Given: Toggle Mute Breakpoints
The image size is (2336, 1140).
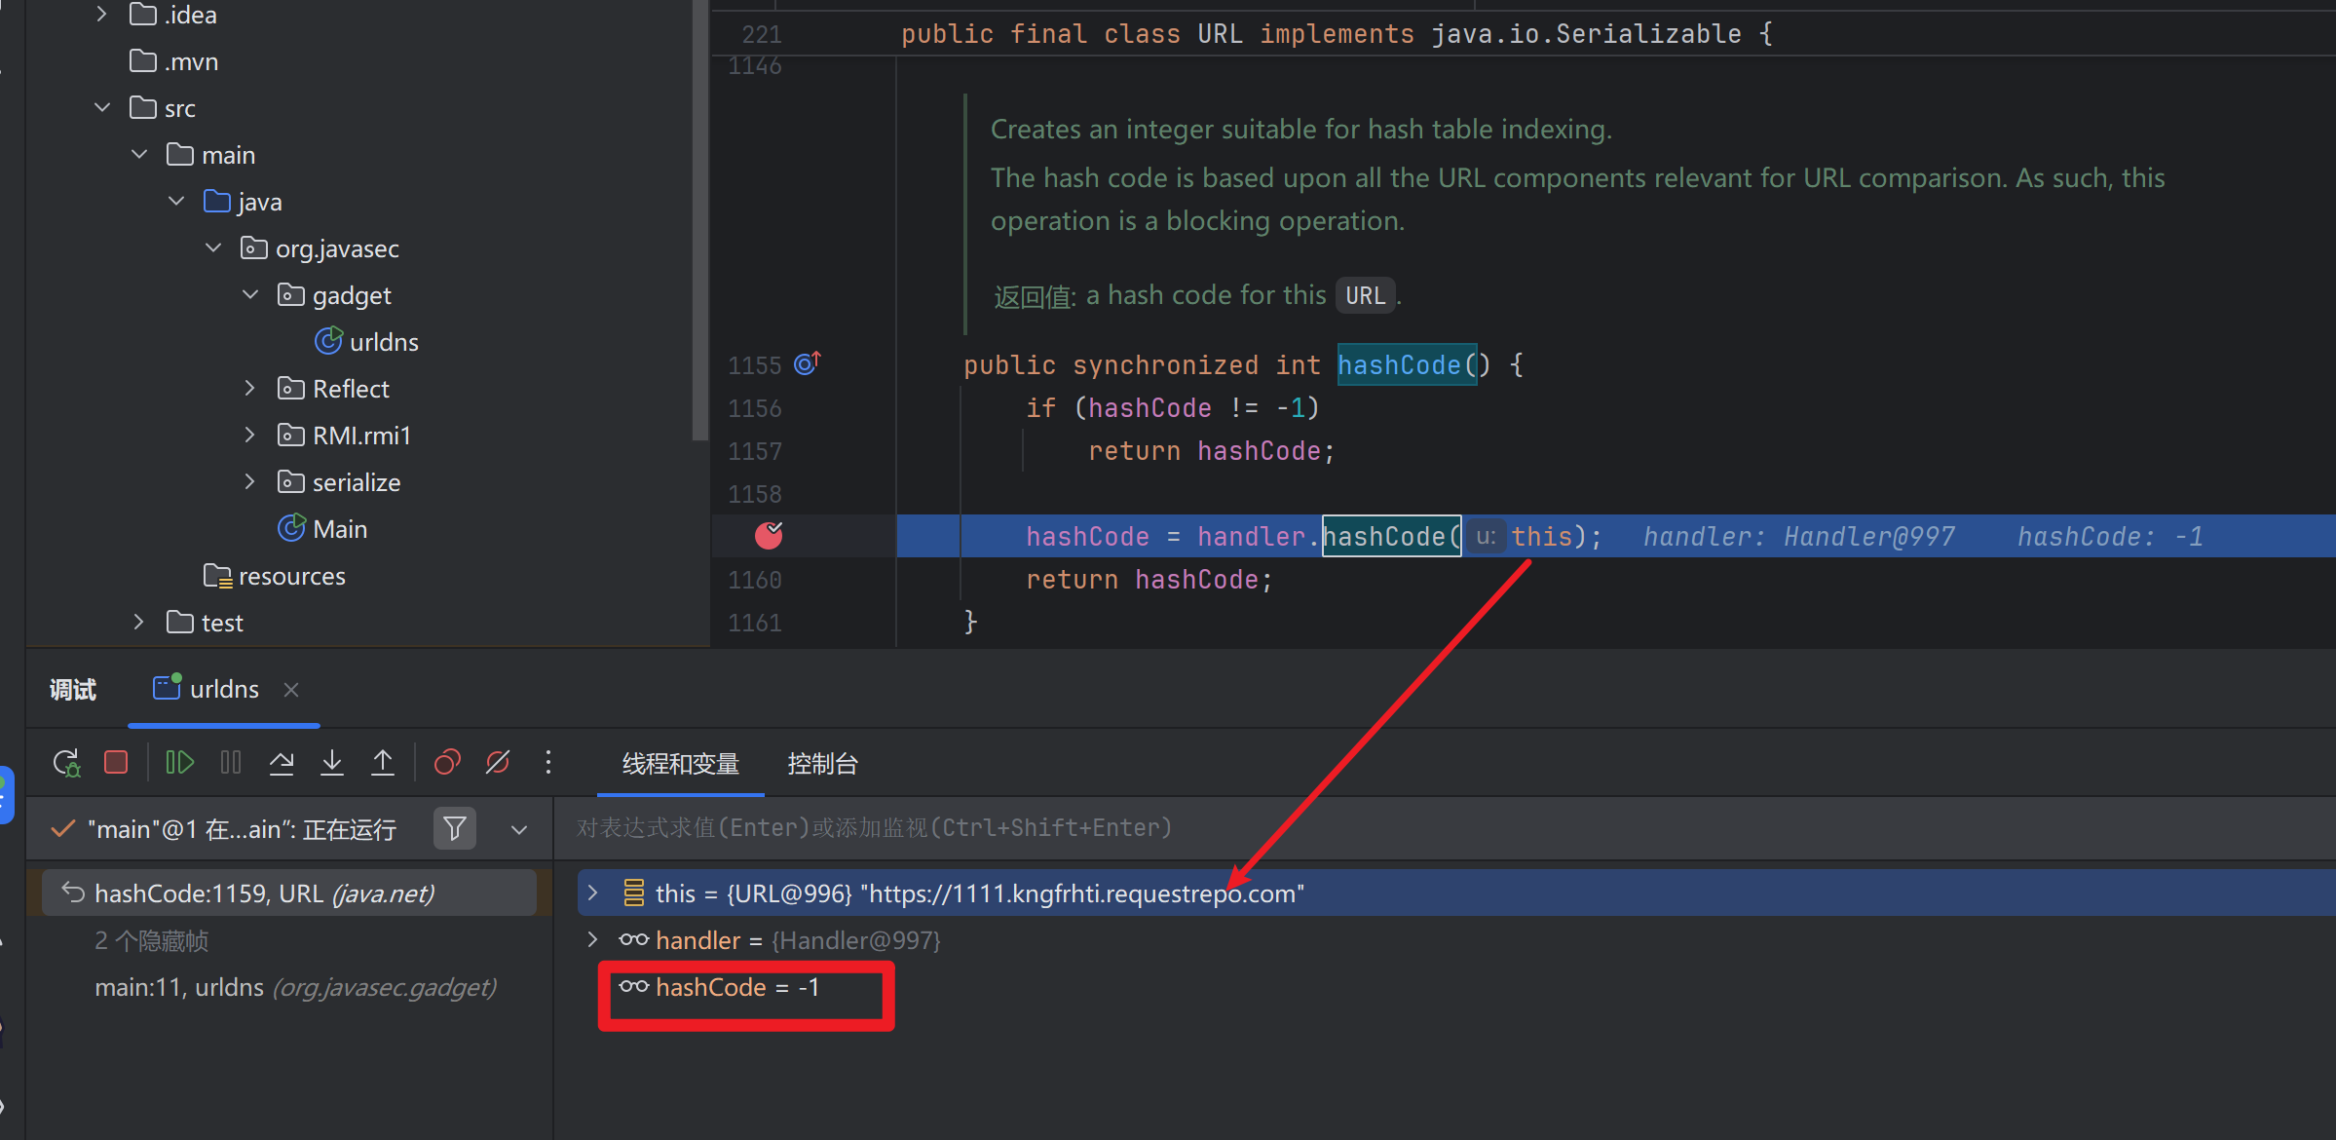Looking at the screenshot, I should coord(498,763).
